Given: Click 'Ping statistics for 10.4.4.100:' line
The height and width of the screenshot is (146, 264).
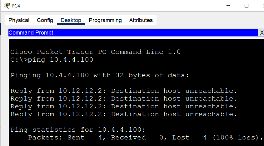Looking at the screenshot, I should (78, 130).
